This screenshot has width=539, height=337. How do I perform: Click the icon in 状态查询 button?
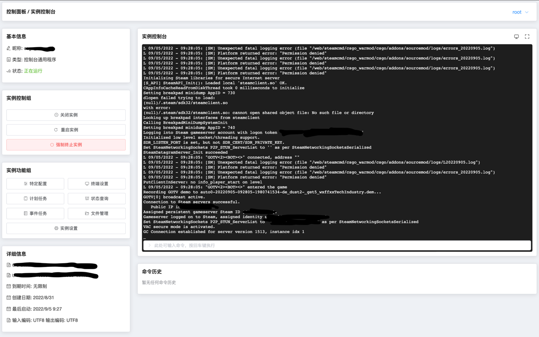pyautogui.click(x=87, y=199)
